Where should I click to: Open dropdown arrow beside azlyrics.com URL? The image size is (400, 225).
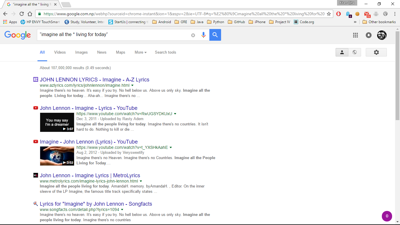[133, 86]
